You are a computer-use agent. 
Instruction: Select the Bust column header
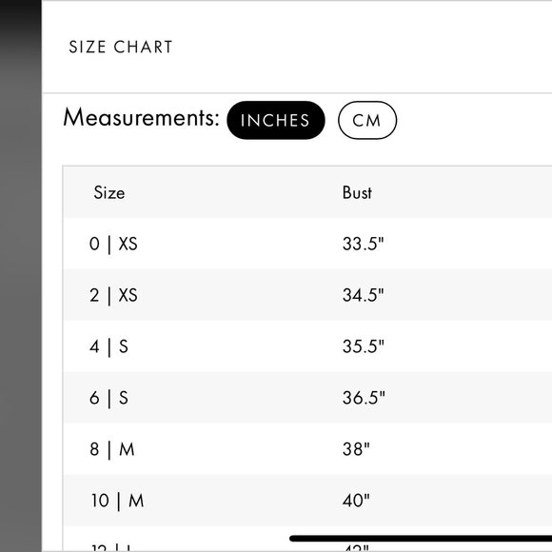(x=357, y=192)
